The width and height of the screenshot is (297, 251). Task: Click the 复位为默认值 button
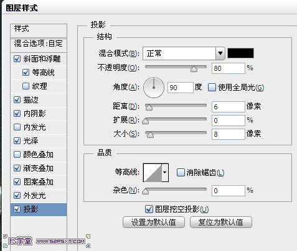[x=221, y=222]
